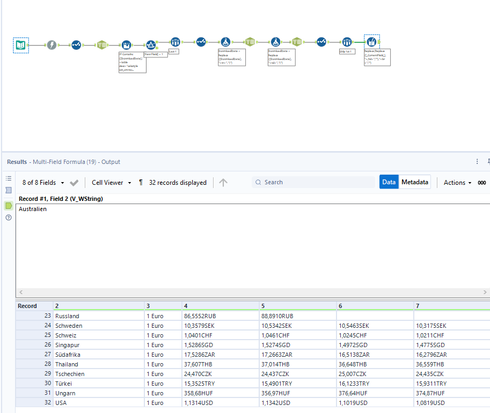Toggle the checkmark beside '8 of 8 Fields'
490x413 pixels.
74,182
